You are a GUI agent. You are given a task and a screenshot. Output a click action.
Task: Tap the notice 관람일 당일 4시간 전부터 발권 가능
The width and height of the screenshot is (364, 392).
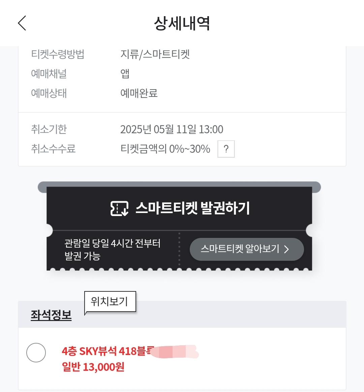click(113, 249)
